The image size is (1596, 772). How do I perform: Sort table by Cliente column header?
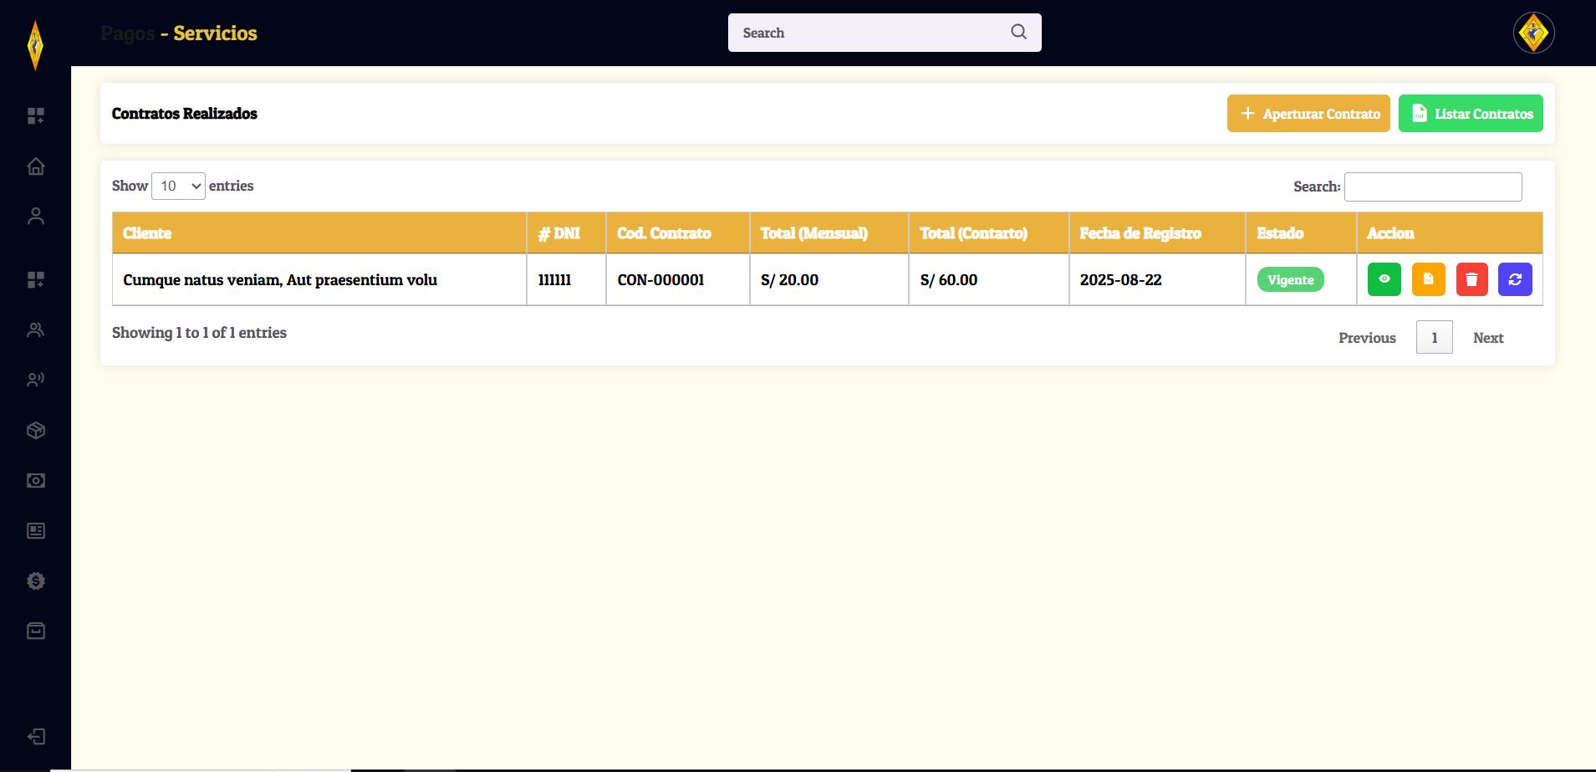coord(319,233)
